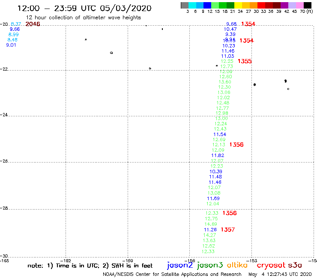Image resolution: width=317 pixels, height=278 pixels.
Task: Click the '12.73' wave height value
Action: coord(227,66)
